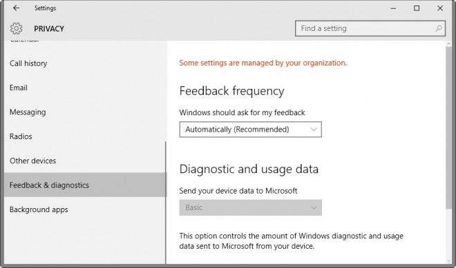Close the Settings window
This screenshot has width=456, height=268.
(440, 8)
